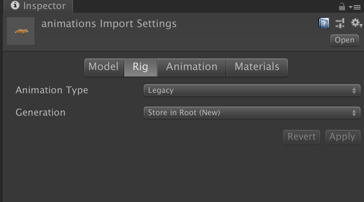Click the Revert button
Image resolution: width=364 pixels, height=202 pixels.
302,137
